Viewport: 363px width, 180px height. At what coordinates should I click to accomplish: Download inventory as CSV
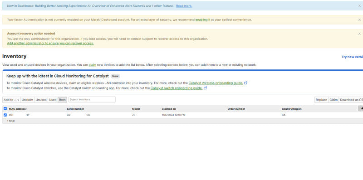click(351, 100)
